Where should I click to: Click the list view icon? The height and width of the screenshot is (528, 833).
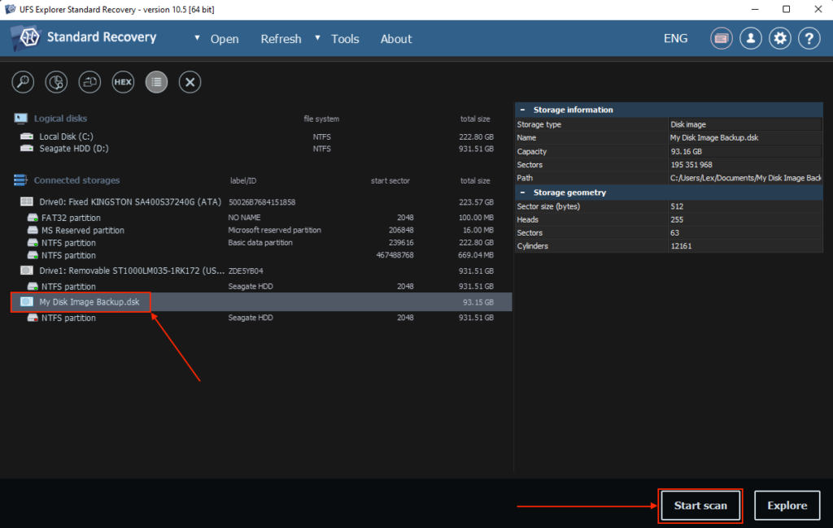(x=156, y=82)
